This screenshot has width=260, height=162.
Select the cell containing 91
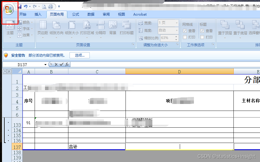(29, 123)
